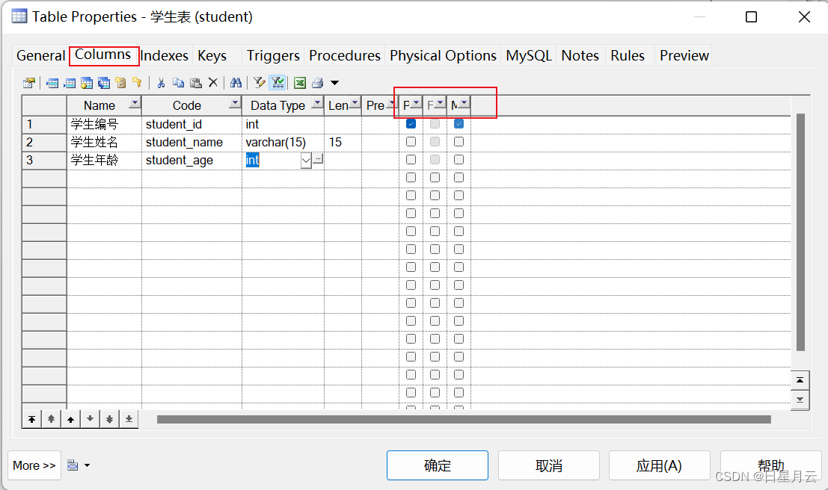Click the Add a Row icon
This screenshot has width=828, height=490.
pyautogui.click(x=70, y=83)
